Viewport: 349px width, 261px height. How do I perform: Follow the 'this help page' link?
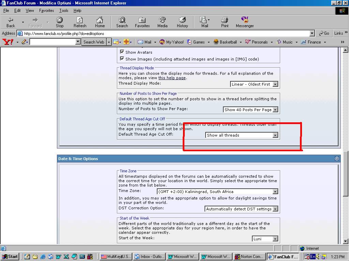(172, 78)
